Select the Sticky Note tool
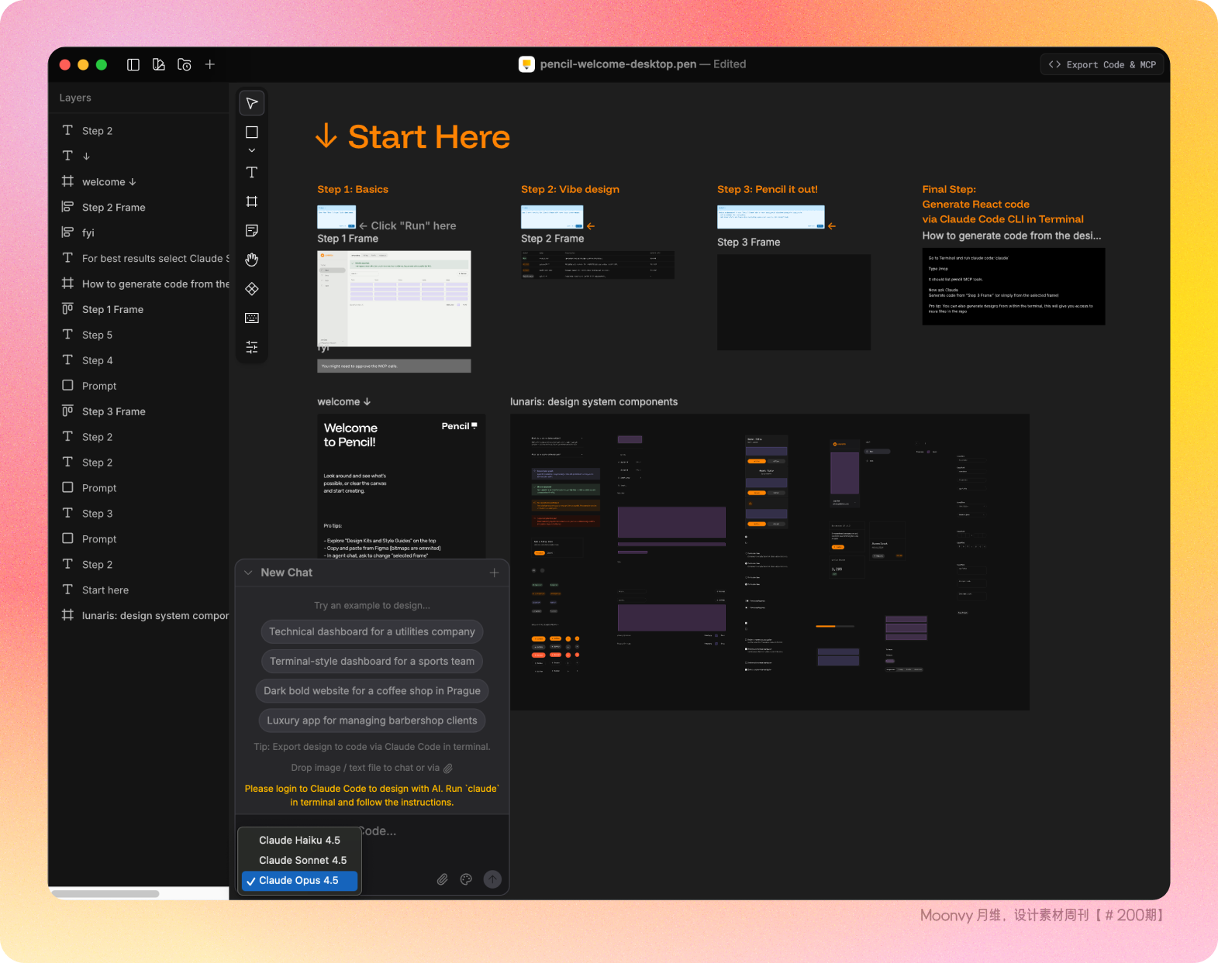 pyautogui.click(x=252, y=231)
